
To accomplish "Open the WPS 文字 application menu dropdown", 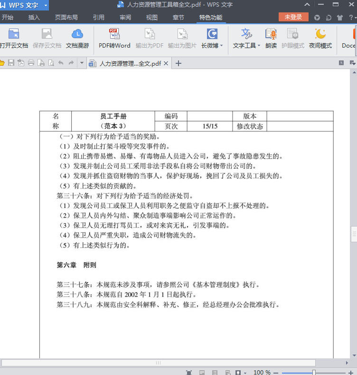I will click(46, 5).
